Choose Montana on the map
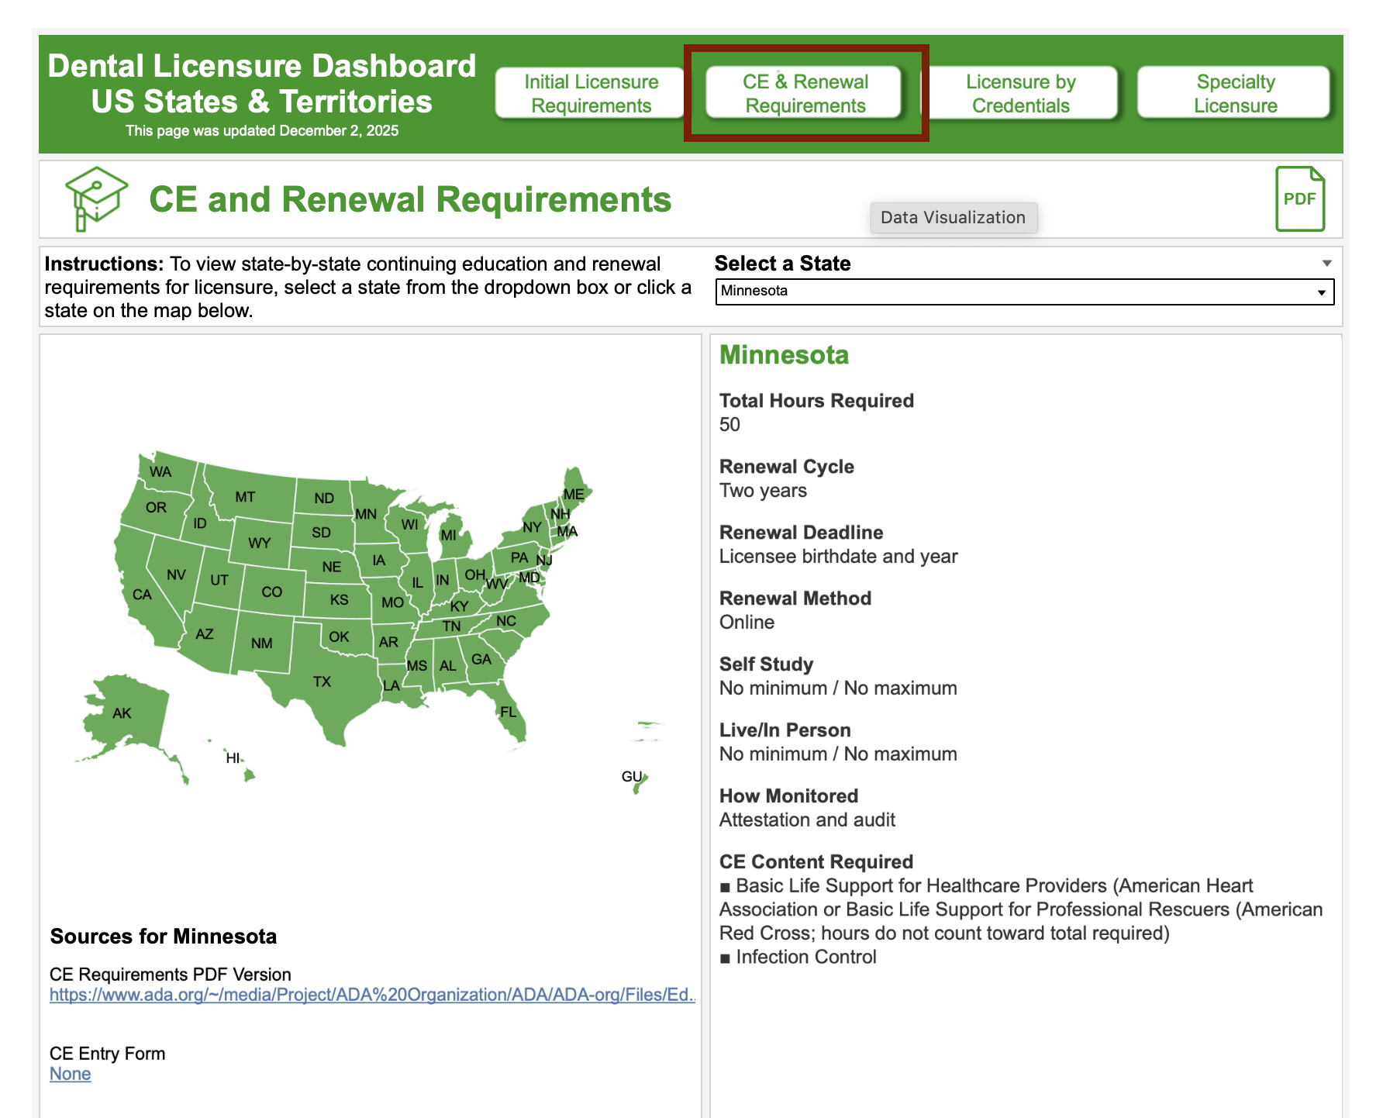1383x1118 pixels. pyautogui.click(x=245, y=497)
